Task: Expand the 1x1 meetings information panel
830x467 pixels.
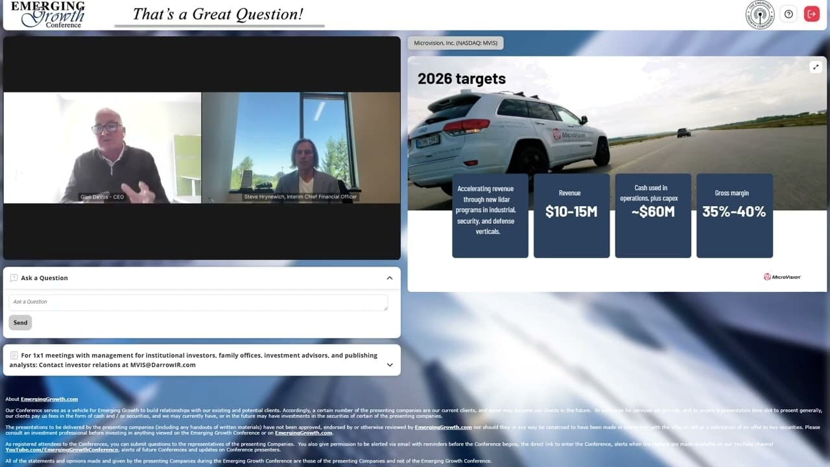Action: coord(390,365)
